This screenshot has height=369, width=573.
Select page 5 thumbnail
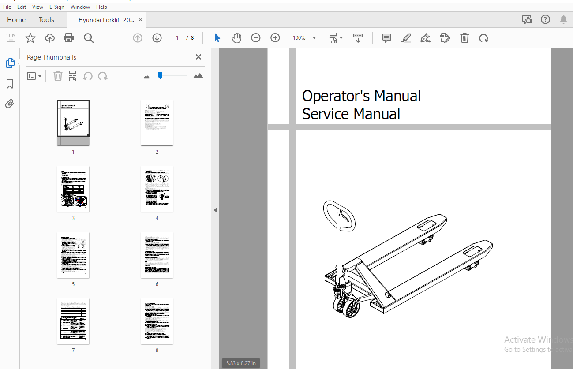point(73,255)
